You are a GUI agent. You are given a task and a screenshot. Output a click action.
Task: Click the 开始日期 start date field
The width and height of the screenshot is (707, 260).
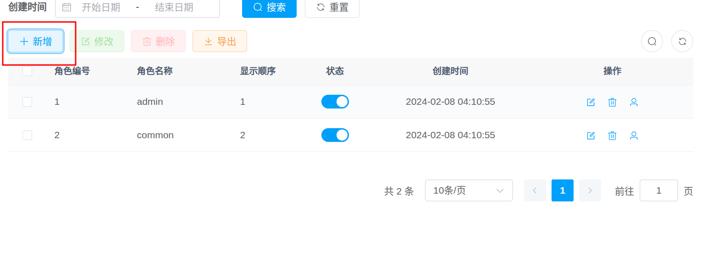(101, 7)
